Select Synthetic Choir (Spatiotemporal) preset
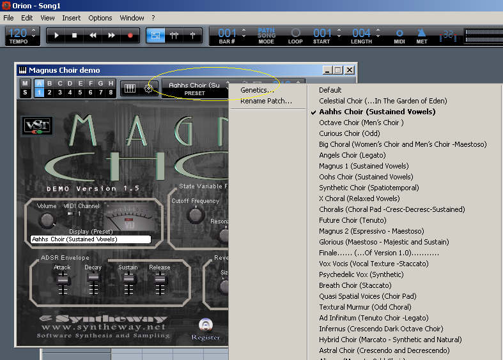 369,188
